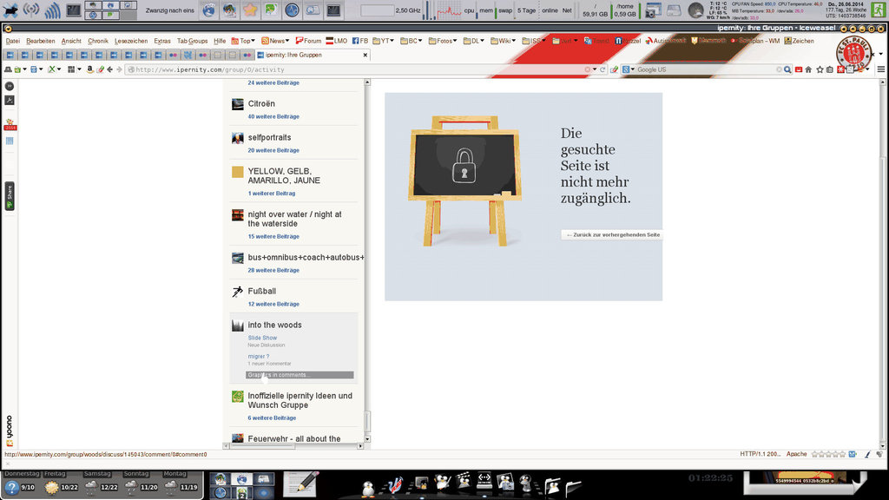Open the Citroën group thumbnail

click(237, 104)
